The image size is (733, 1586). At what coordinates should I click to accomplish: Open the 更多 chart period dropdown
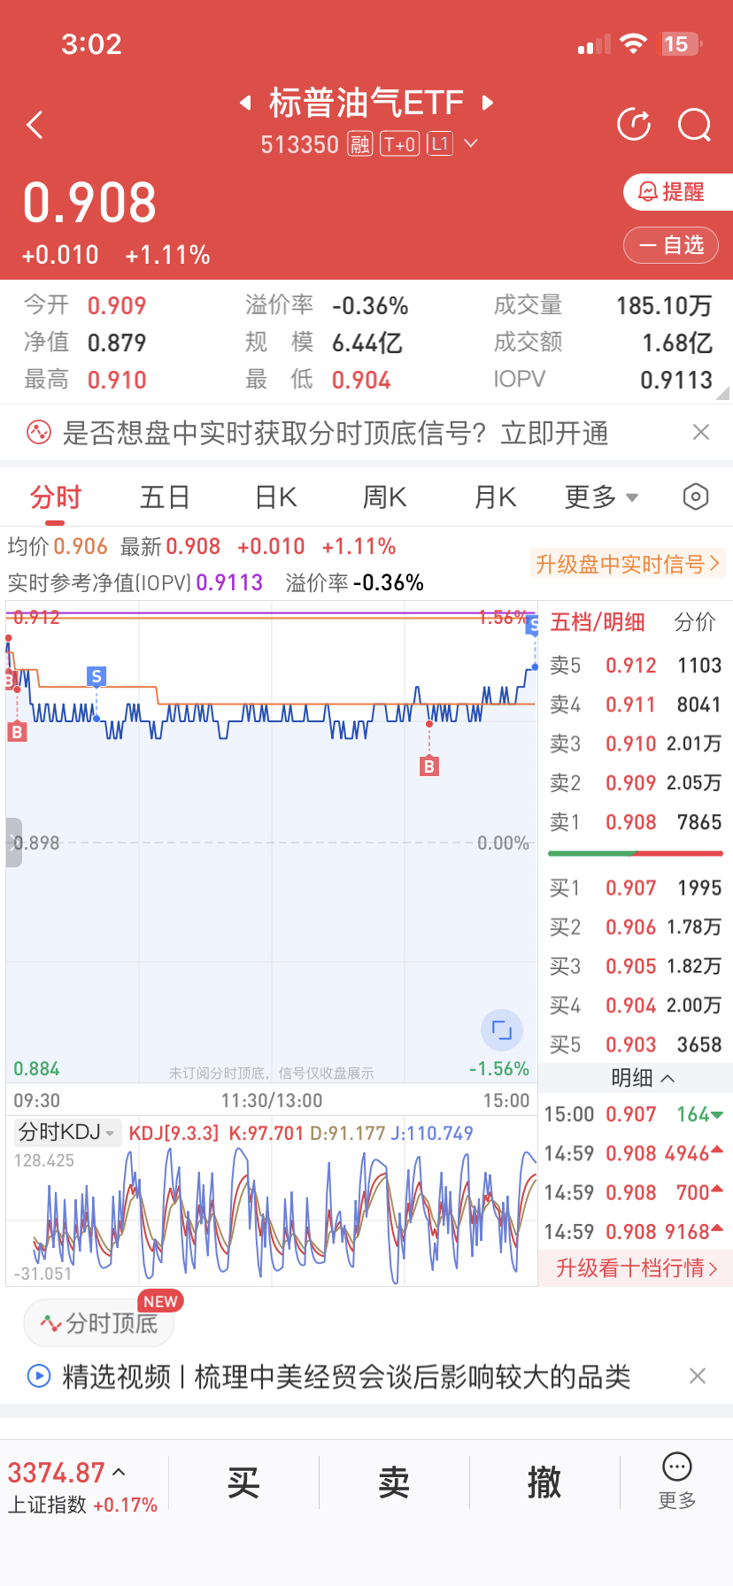[602, 497]
